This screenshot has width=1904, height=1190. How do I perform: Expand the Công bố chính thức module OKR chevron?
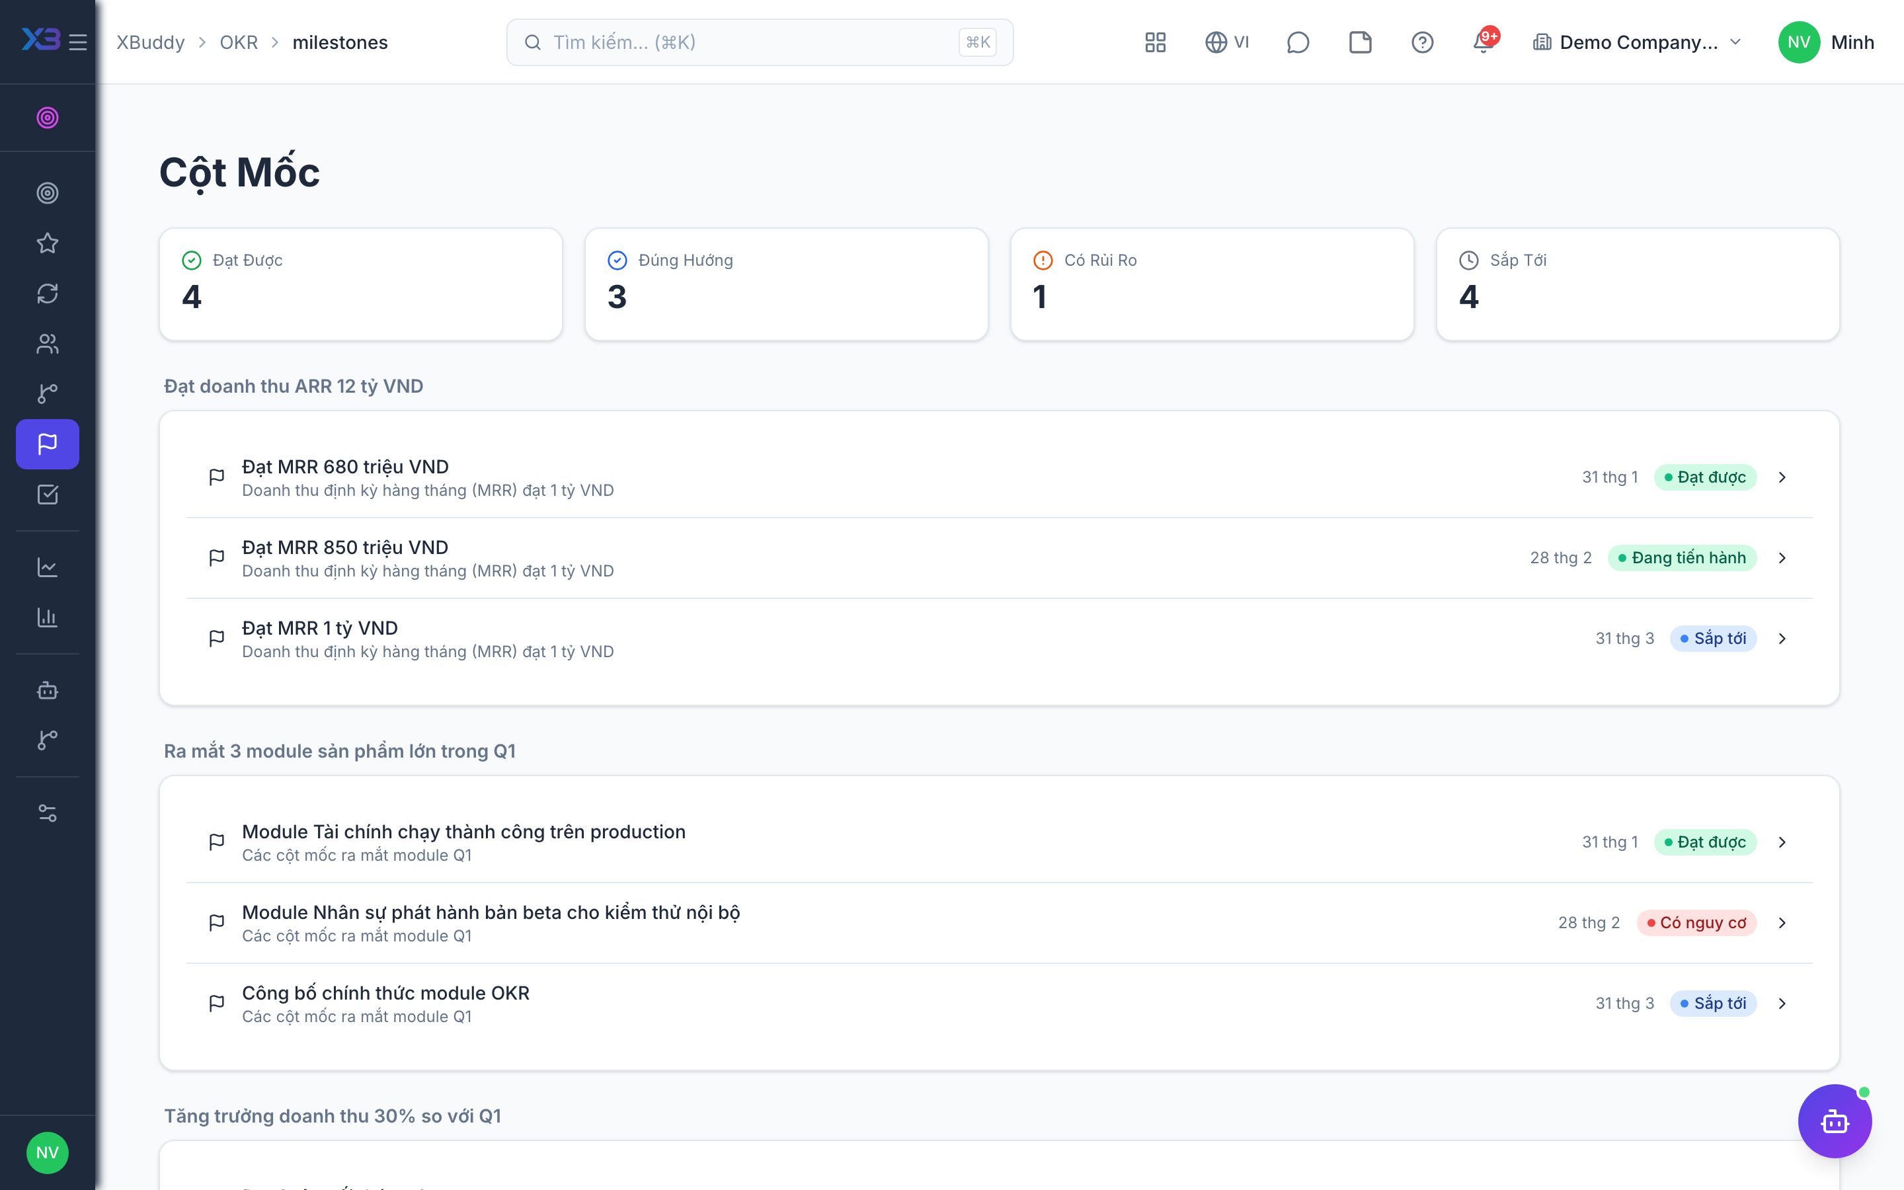[1782, 1004]
